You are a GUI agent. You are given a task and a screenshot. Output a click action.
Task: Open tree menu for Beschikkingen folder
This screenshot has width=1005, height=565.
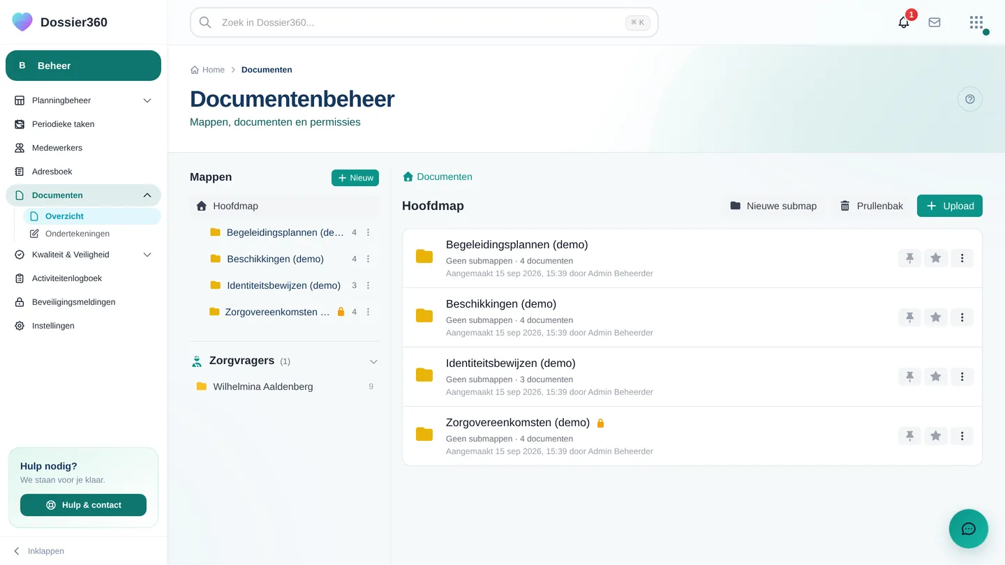368,259
